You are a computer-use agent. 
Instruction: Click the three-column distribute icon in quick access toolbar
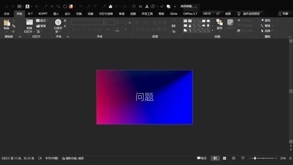(140, 7)
